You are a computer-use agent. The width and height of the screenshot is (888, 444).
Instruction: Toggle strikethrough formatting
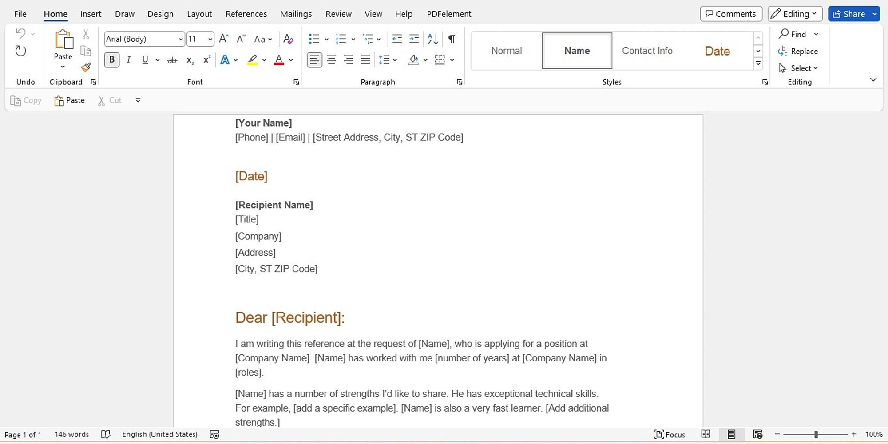(x=172, y=60)
